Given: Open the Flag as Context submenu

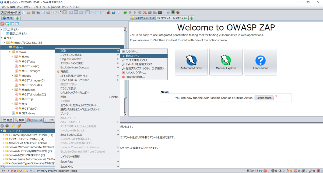Looking at the screenshot, I should [87, 59].
